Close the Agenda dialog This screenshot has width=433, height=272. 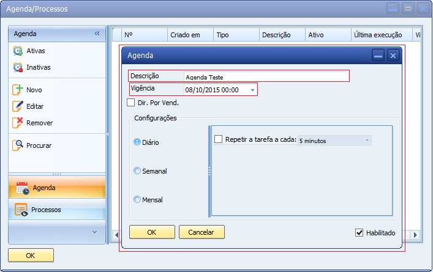pos(393,56)
